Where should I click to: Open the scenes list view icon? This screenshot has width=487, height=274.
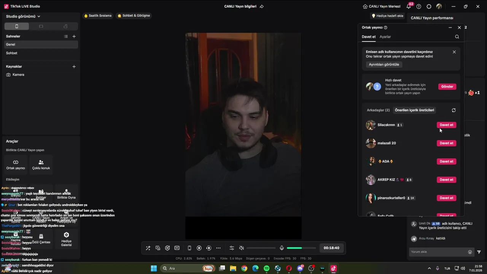(66, 37)
